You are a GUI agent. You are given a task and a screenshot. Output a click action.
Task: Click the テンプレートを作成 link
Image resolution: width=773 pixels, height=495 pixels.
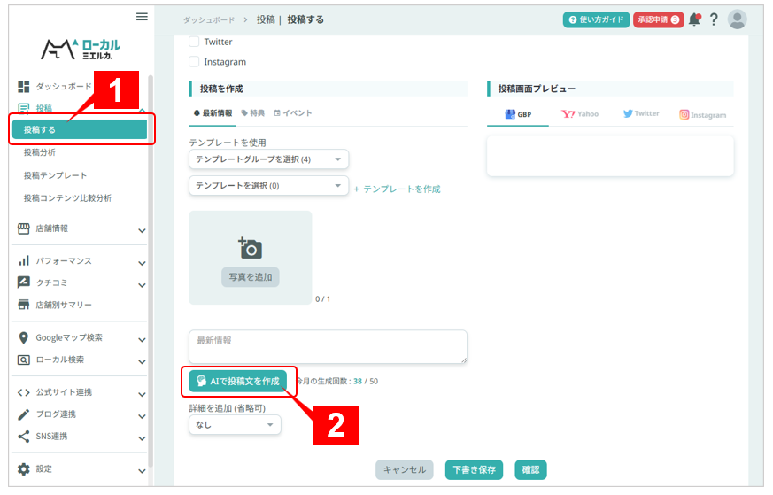click(397, 189)
